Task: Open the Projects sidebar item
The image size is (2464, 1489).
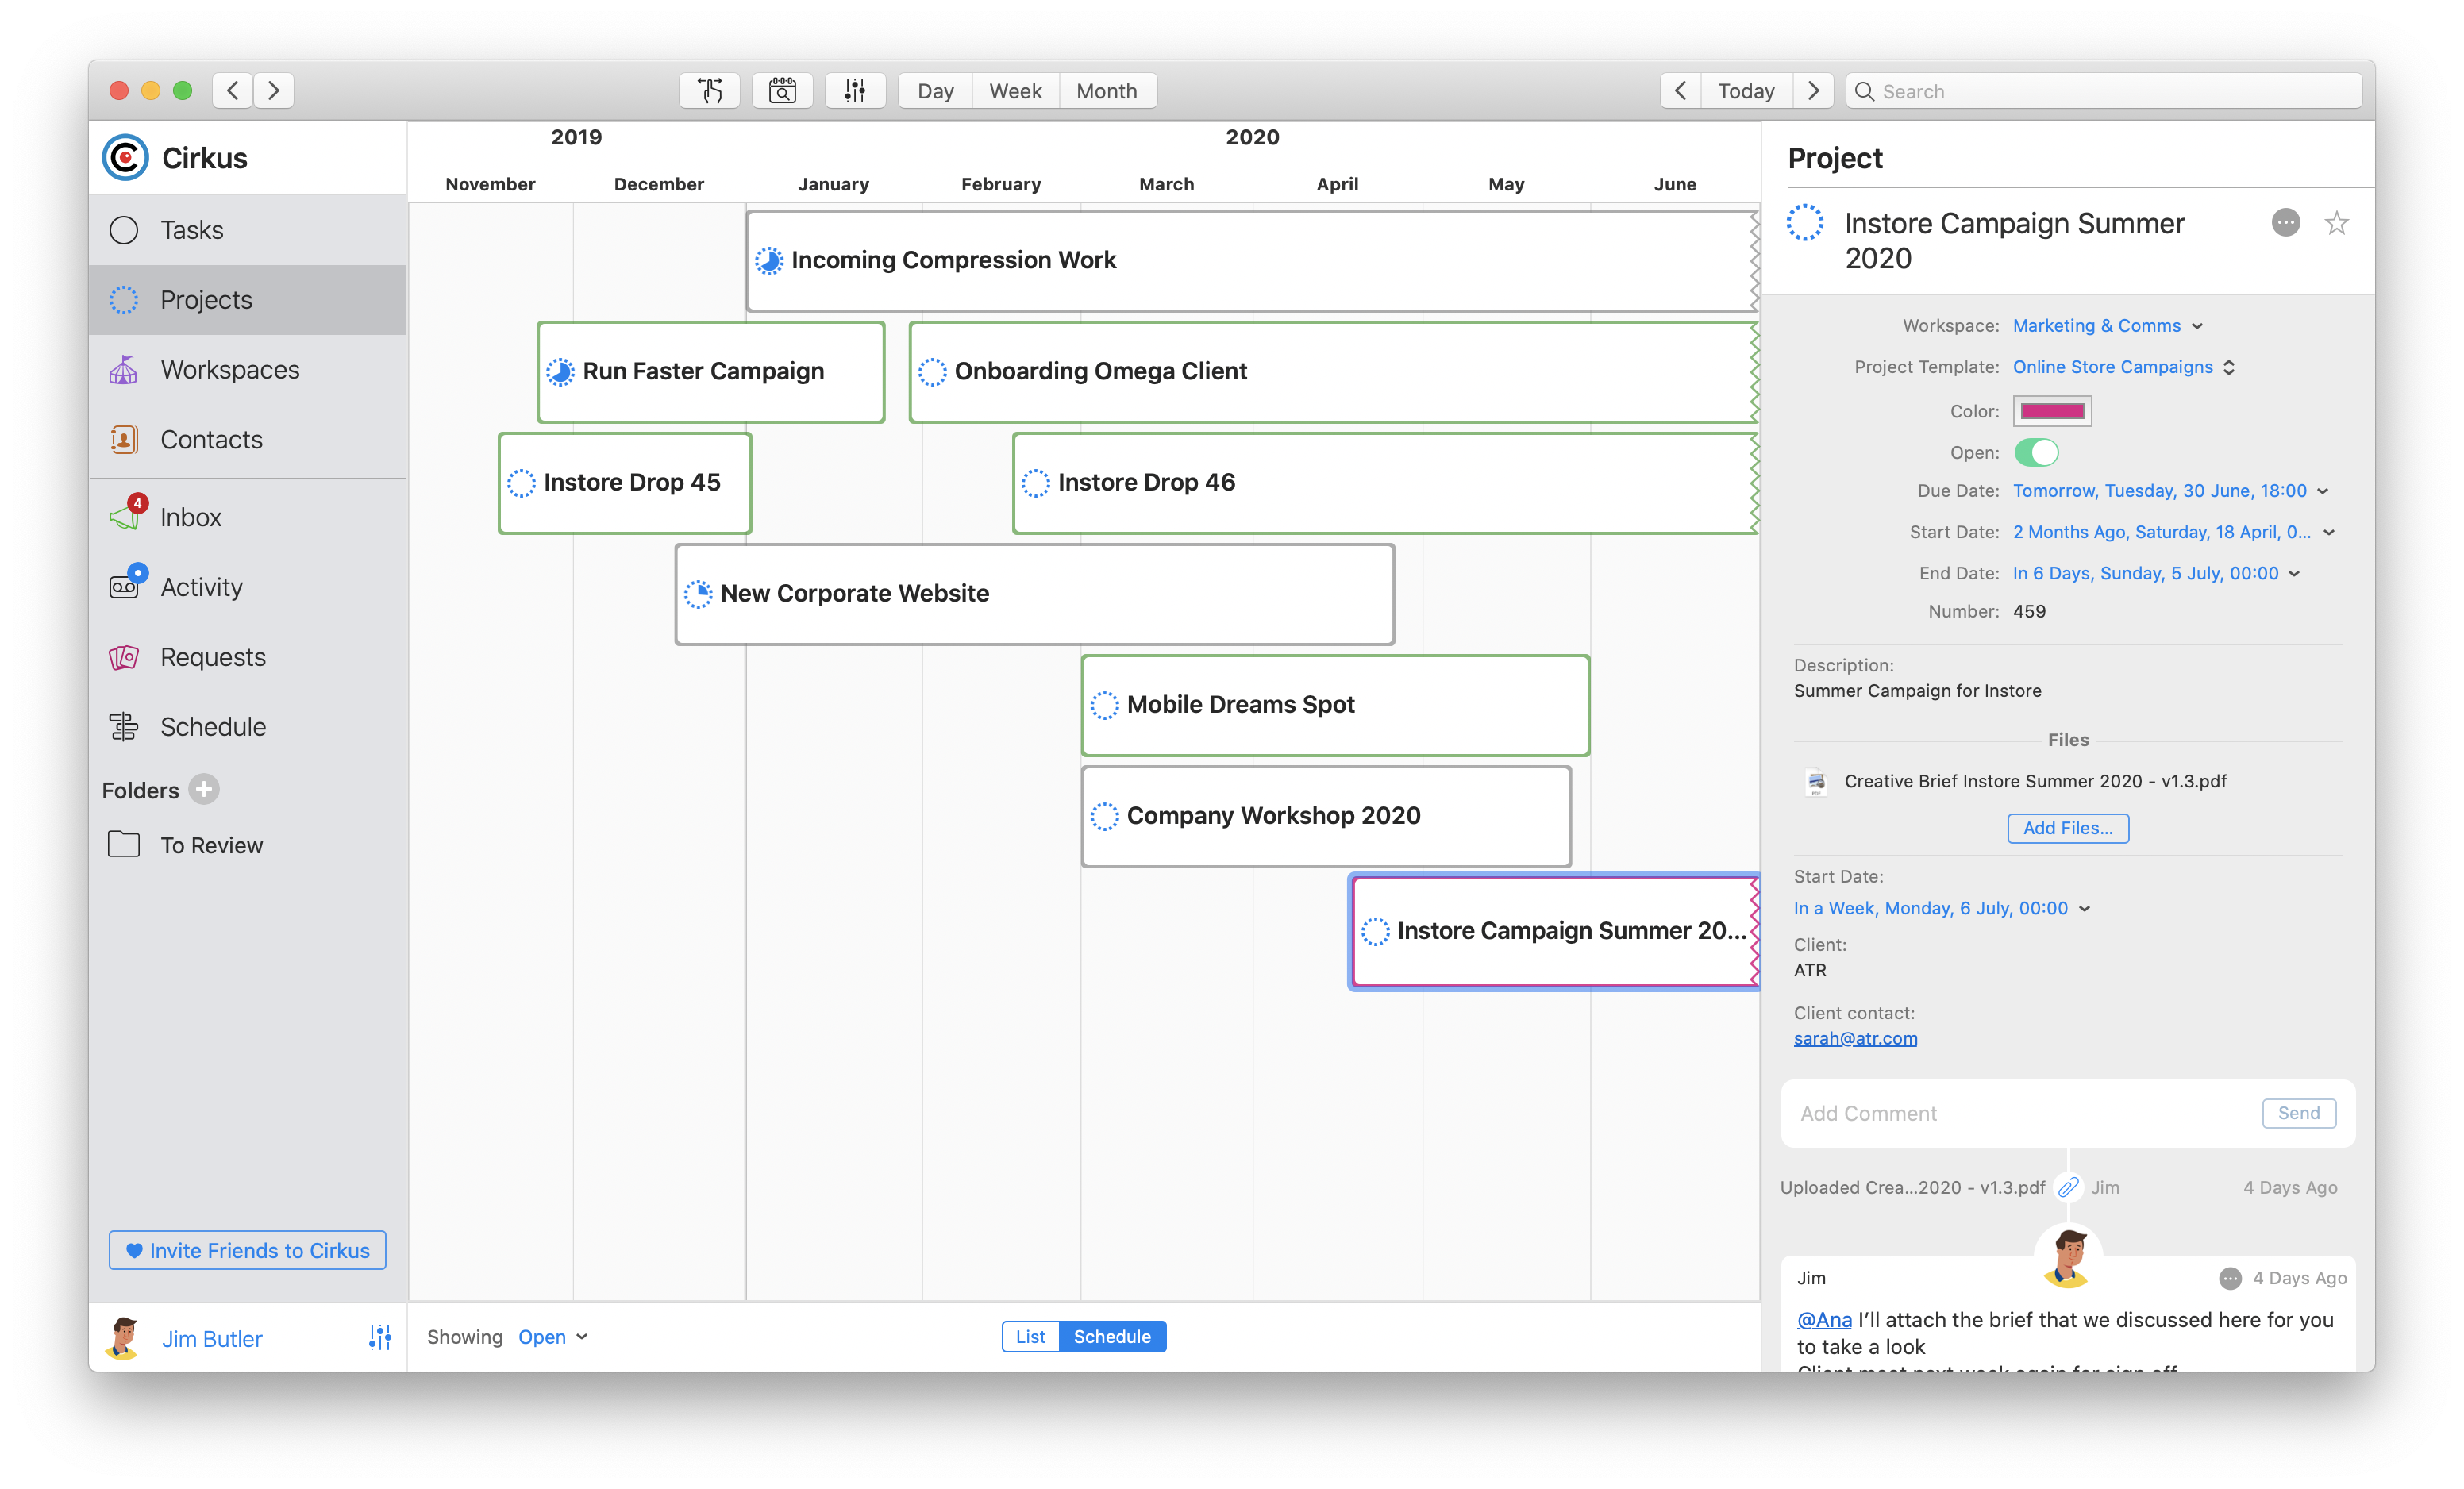Action: point(248,300)
